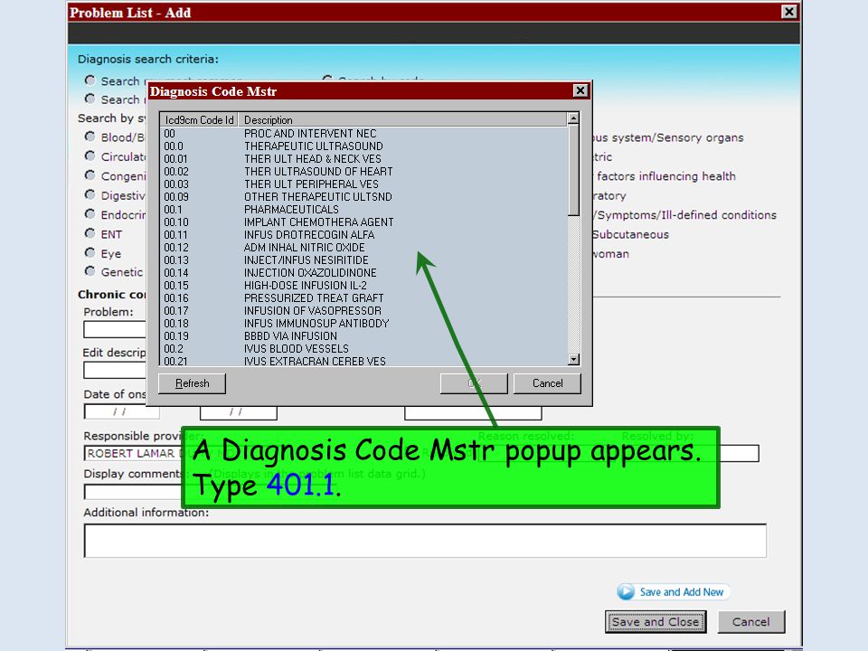Select first Search radio under criteria
Screen dimensions: 868x651
click(x=90, y=80)
